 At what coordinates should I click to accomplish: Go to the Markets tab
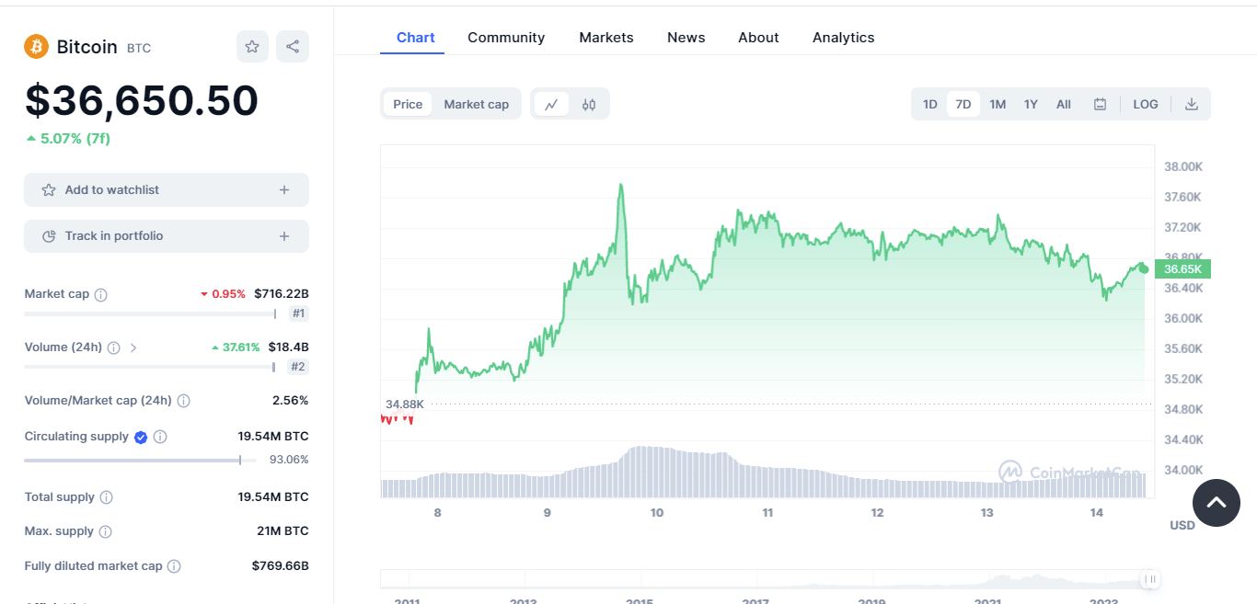(x=606, y=38)
